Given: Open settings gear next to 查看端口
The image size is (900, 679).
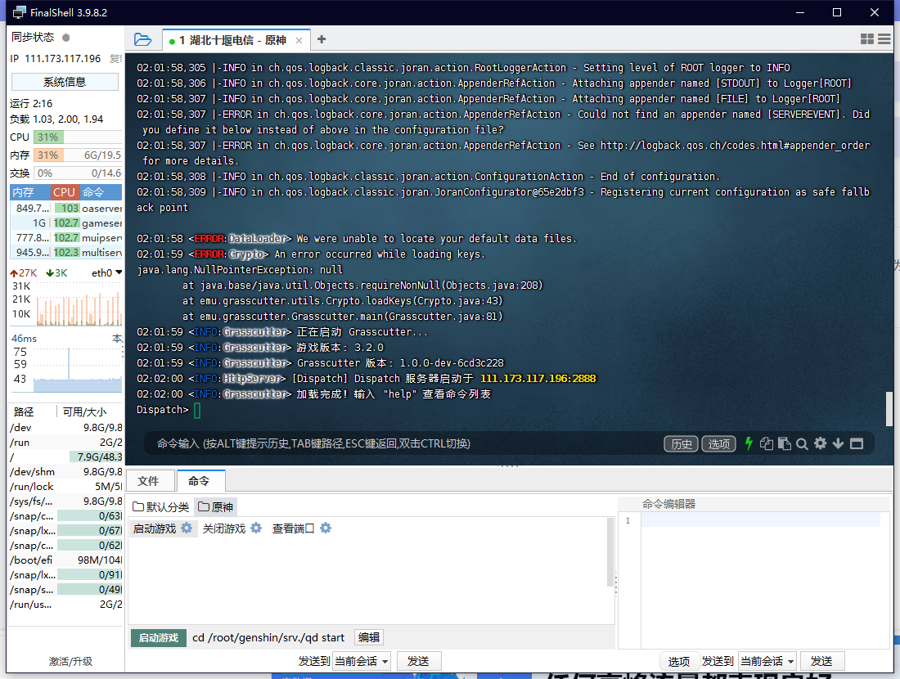Looking at the screenshot, I should click(326, 528).
